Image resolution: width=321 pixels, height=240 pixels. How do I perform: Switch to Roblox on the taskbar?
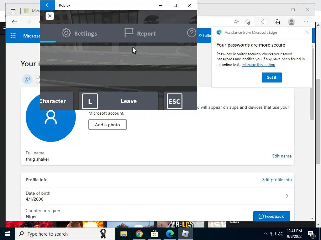[185, 234]
